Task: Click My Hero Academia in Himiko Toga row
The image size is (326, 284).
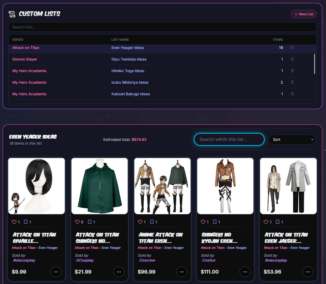Action: pyautogui.click(x=29, y=71)
